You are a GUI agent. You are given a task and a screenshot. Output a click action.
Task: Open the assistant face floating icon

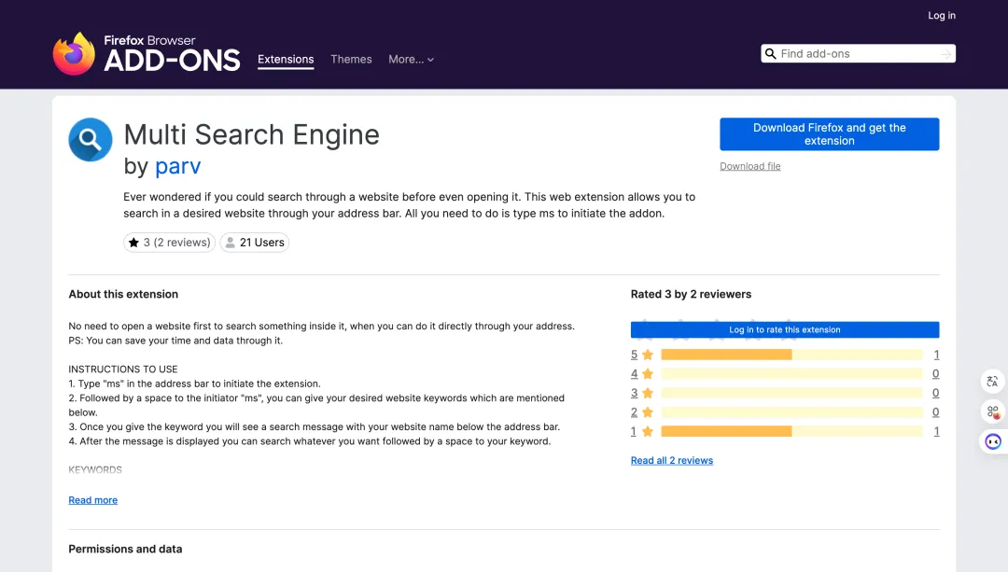point(992,441)
